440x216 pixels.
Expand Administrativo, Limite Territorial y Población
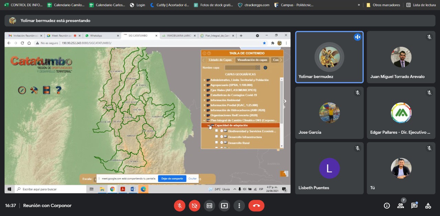204,80
